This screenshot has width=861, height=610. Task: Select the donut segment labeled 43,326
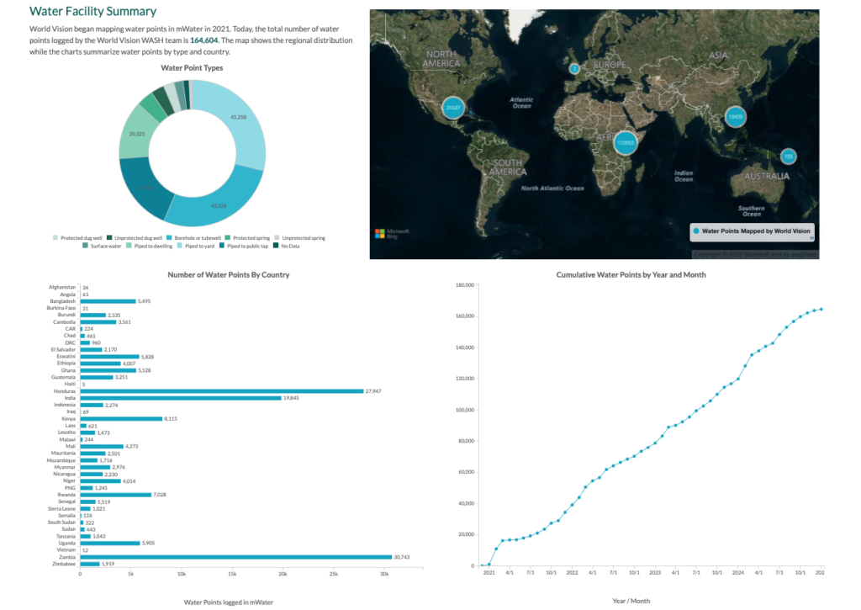pyautogui.click(x=219, y=205)
